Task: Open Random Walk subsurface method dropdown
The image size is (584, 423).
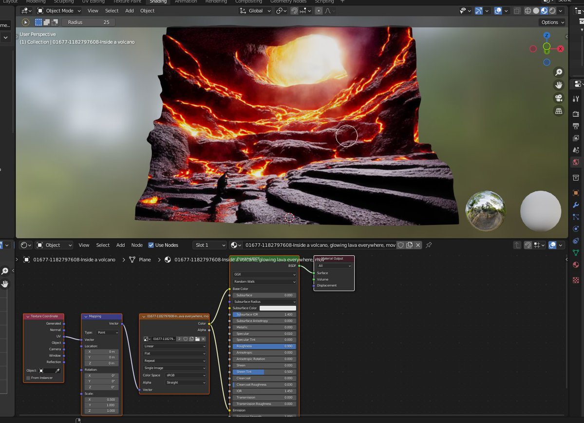Action: pyautogui.click(x=264, y=282)
